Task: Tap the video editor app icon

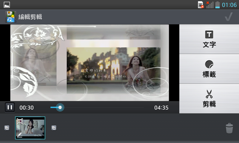Action: pyautogui.click(x=11, y=17)
